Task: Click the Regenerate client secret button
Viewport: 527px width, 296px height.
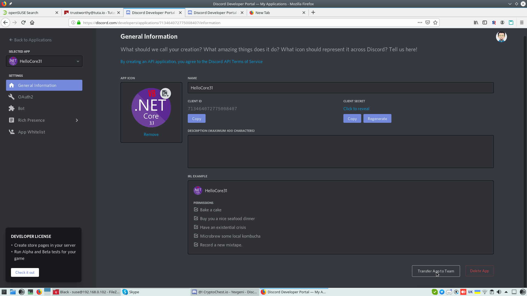Action: point(377,119)
